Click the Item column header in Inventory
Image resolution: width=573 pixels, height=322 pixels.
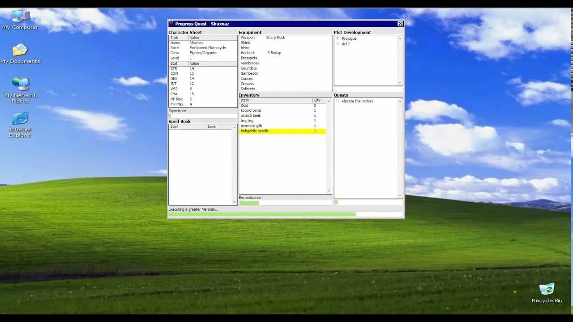pyautogui.click(x=276, y=100)
